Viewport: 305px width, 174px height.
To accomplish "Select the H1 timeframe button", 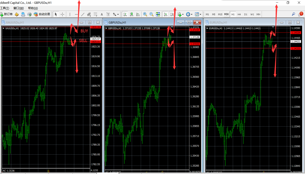I will tap(233, 15).
